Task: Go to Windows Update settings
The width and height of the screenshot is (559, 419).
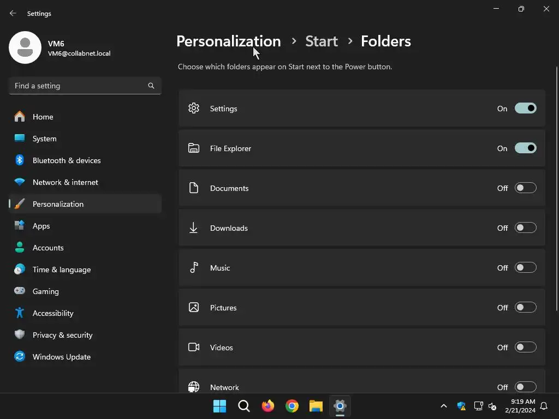Action: point(61,357)
